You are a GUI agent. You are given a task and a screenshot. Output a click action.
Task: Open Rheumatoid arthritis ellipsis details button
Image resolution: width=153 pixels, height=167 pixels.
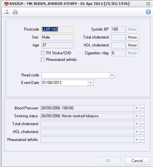pos(142,140)
